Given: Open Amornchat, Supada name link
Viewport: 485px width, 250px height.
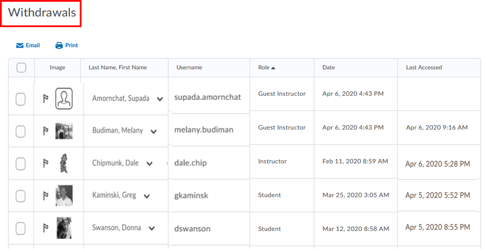Looking at the screenshot, I should point(121,98).
